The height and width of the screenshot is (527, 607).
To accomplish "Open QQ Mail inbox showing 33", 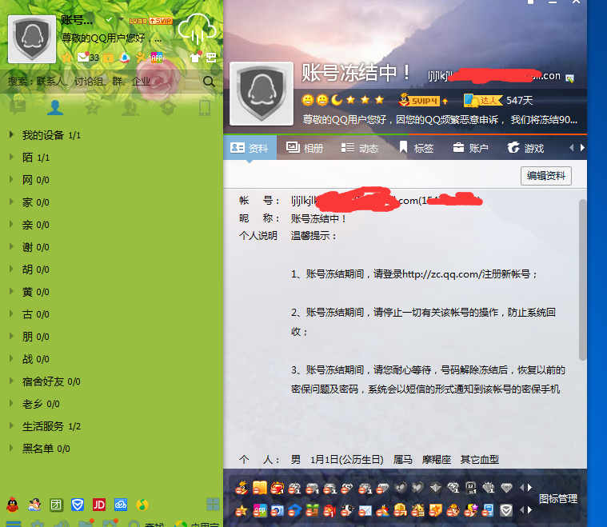I will pyautogui.click(x=88, y=58).
